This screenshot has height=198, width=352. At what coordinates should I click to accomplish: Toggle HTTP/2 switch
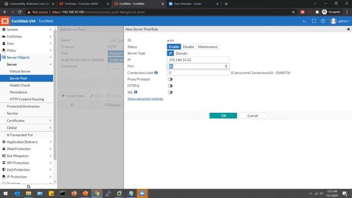170,86
